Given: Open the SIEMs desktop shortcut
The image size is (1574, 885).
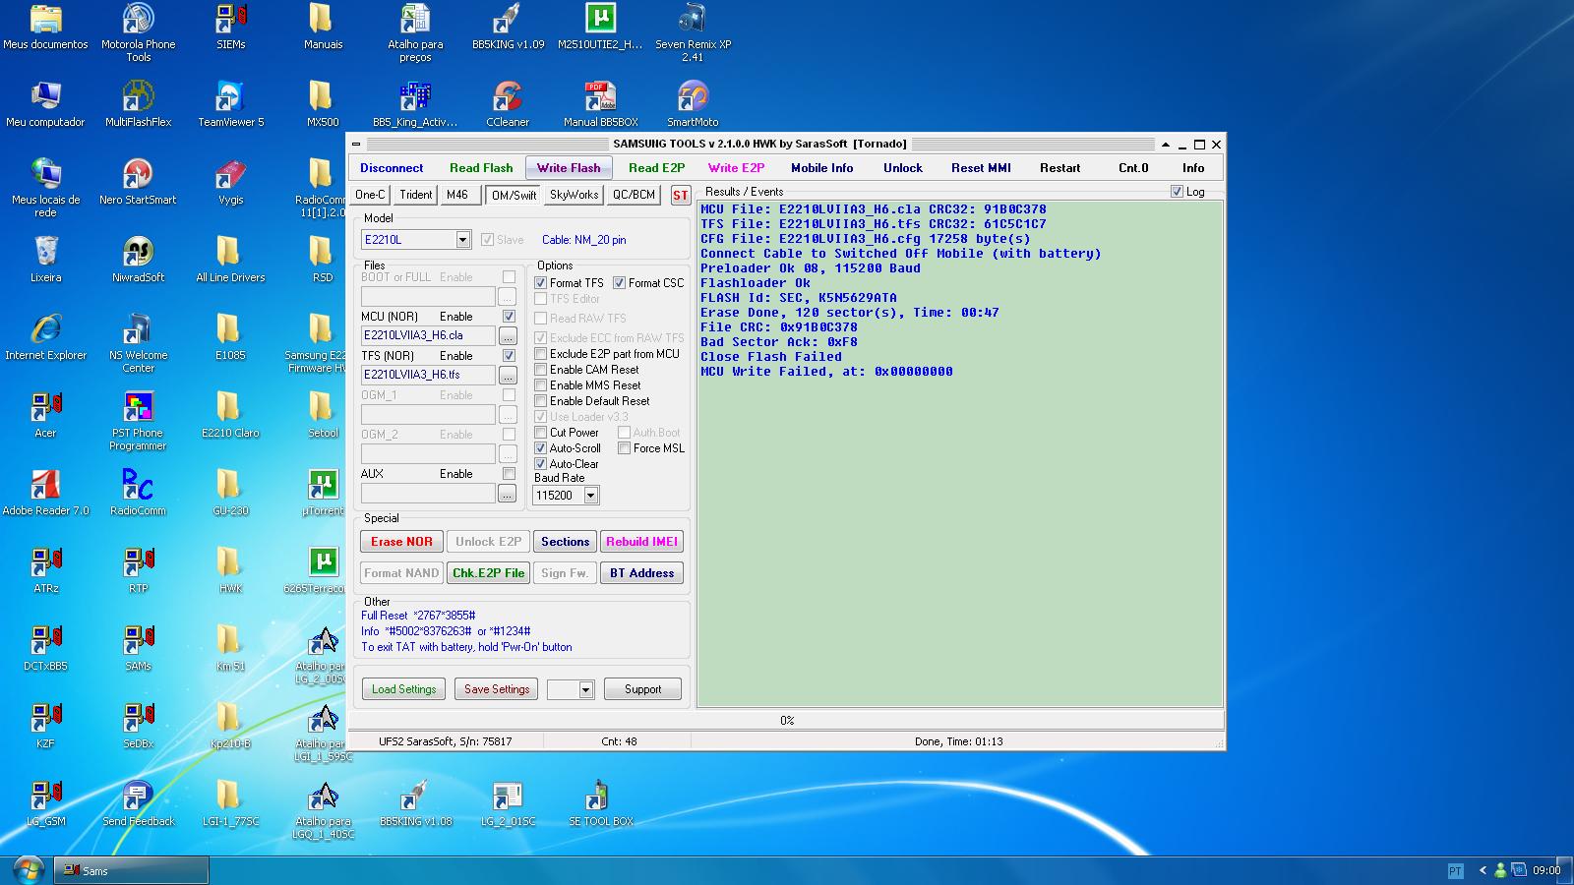Looking at the screenshot, I should click(230, 27).
